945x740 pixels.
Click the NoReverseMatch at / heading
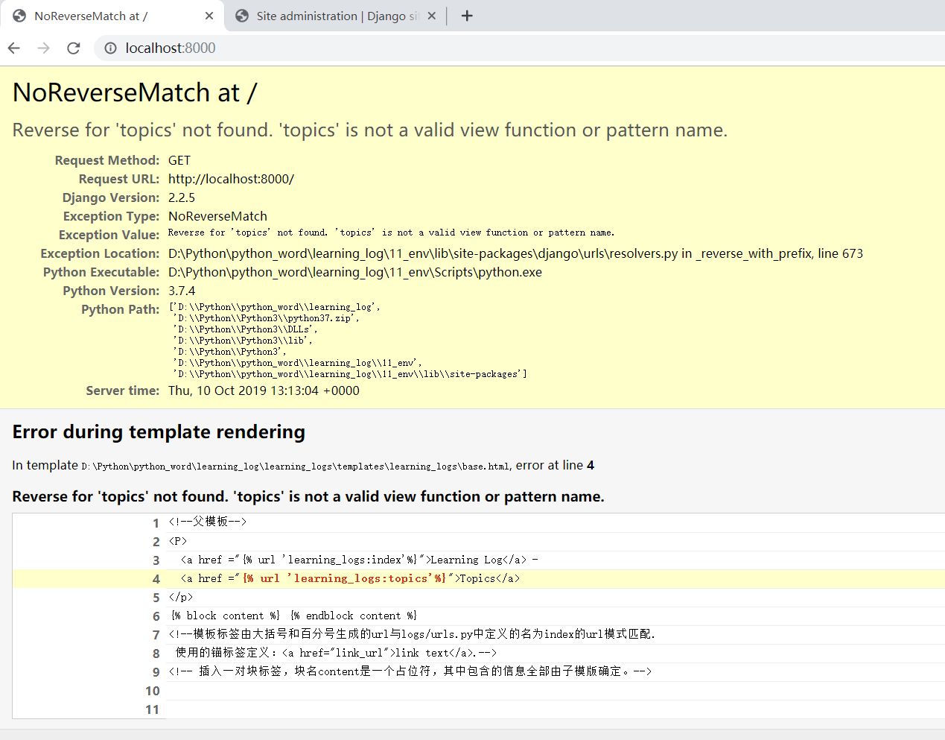pos(135,92)
